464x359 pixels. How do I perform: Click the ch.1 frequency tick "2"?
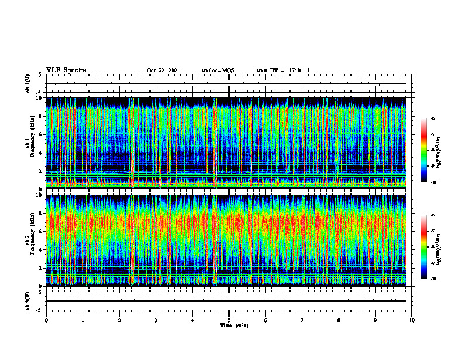pos(41,171)
